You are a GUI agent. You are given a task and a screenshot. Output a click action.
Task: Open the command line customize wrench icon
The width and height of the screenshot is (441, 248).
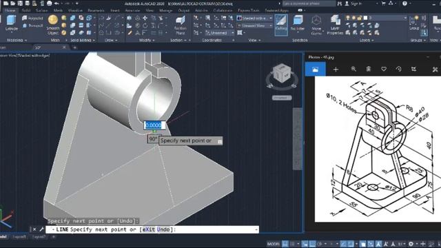[41, 229]
